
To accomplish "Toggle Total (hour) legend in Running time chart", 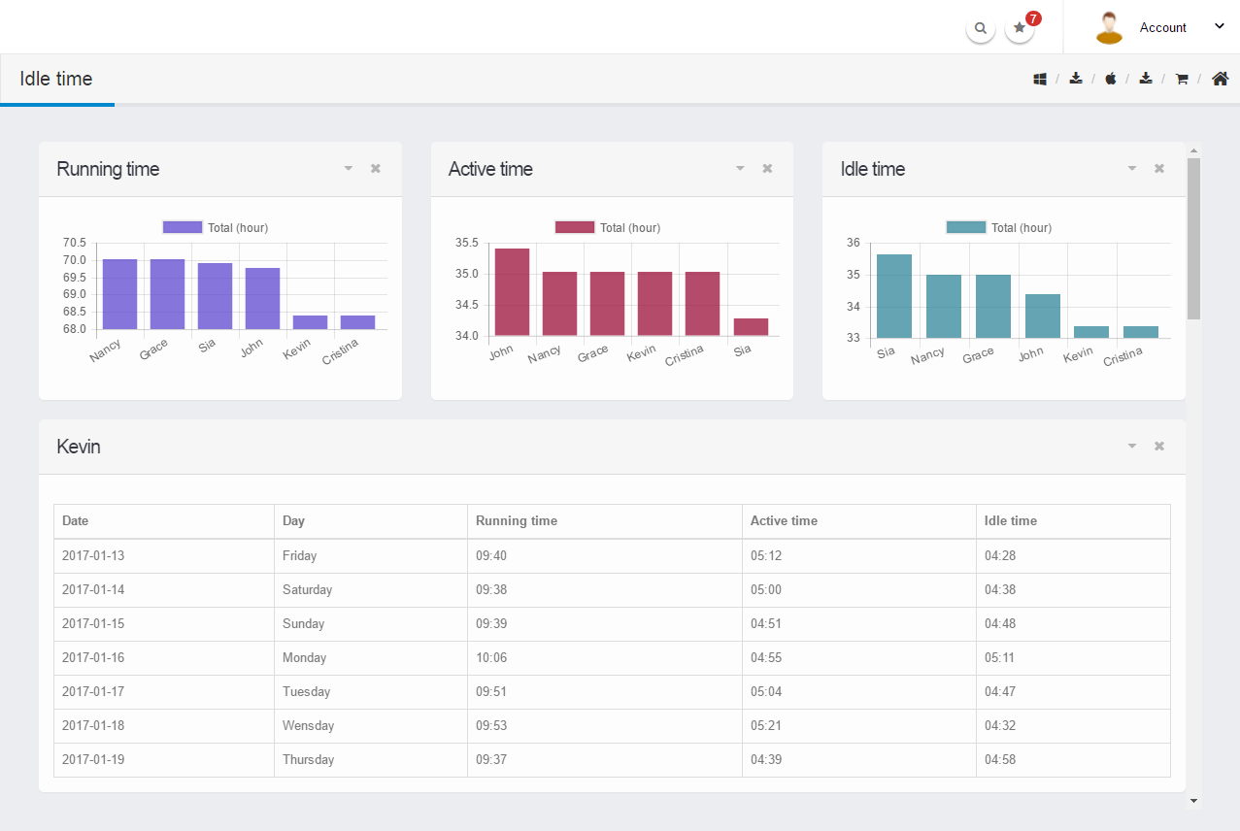I will pyautogui.click(x=215, y=227).
